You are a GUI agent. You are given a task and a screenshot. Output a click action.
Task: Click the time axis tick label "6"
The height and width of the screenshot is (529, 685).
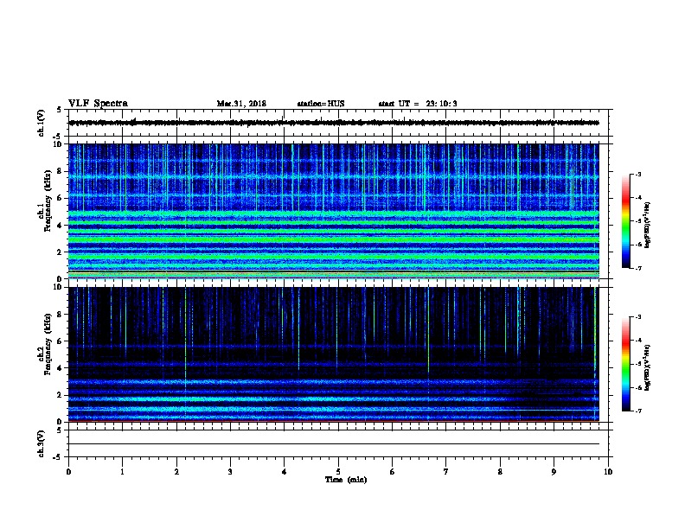coord(392,471)
